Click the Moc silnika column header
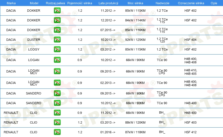The height and width of the screenshot is (137, 223). (x=135, y=3)
